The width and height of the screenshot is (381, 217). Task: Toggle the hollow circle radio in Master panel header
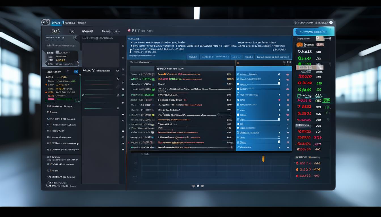(117, 71)
